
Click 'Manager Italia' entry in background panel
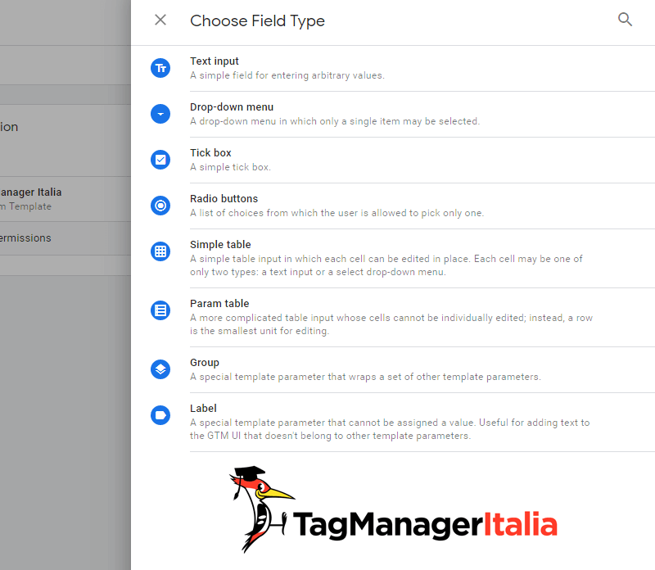(x=30, y=192)
